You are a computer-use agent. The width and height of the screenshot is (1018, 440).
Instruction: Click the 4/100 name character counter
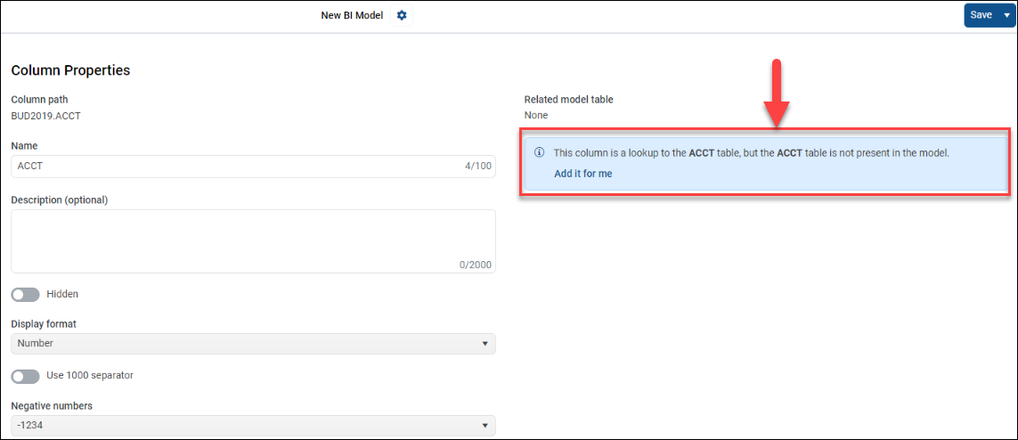[x=477, y=167]
